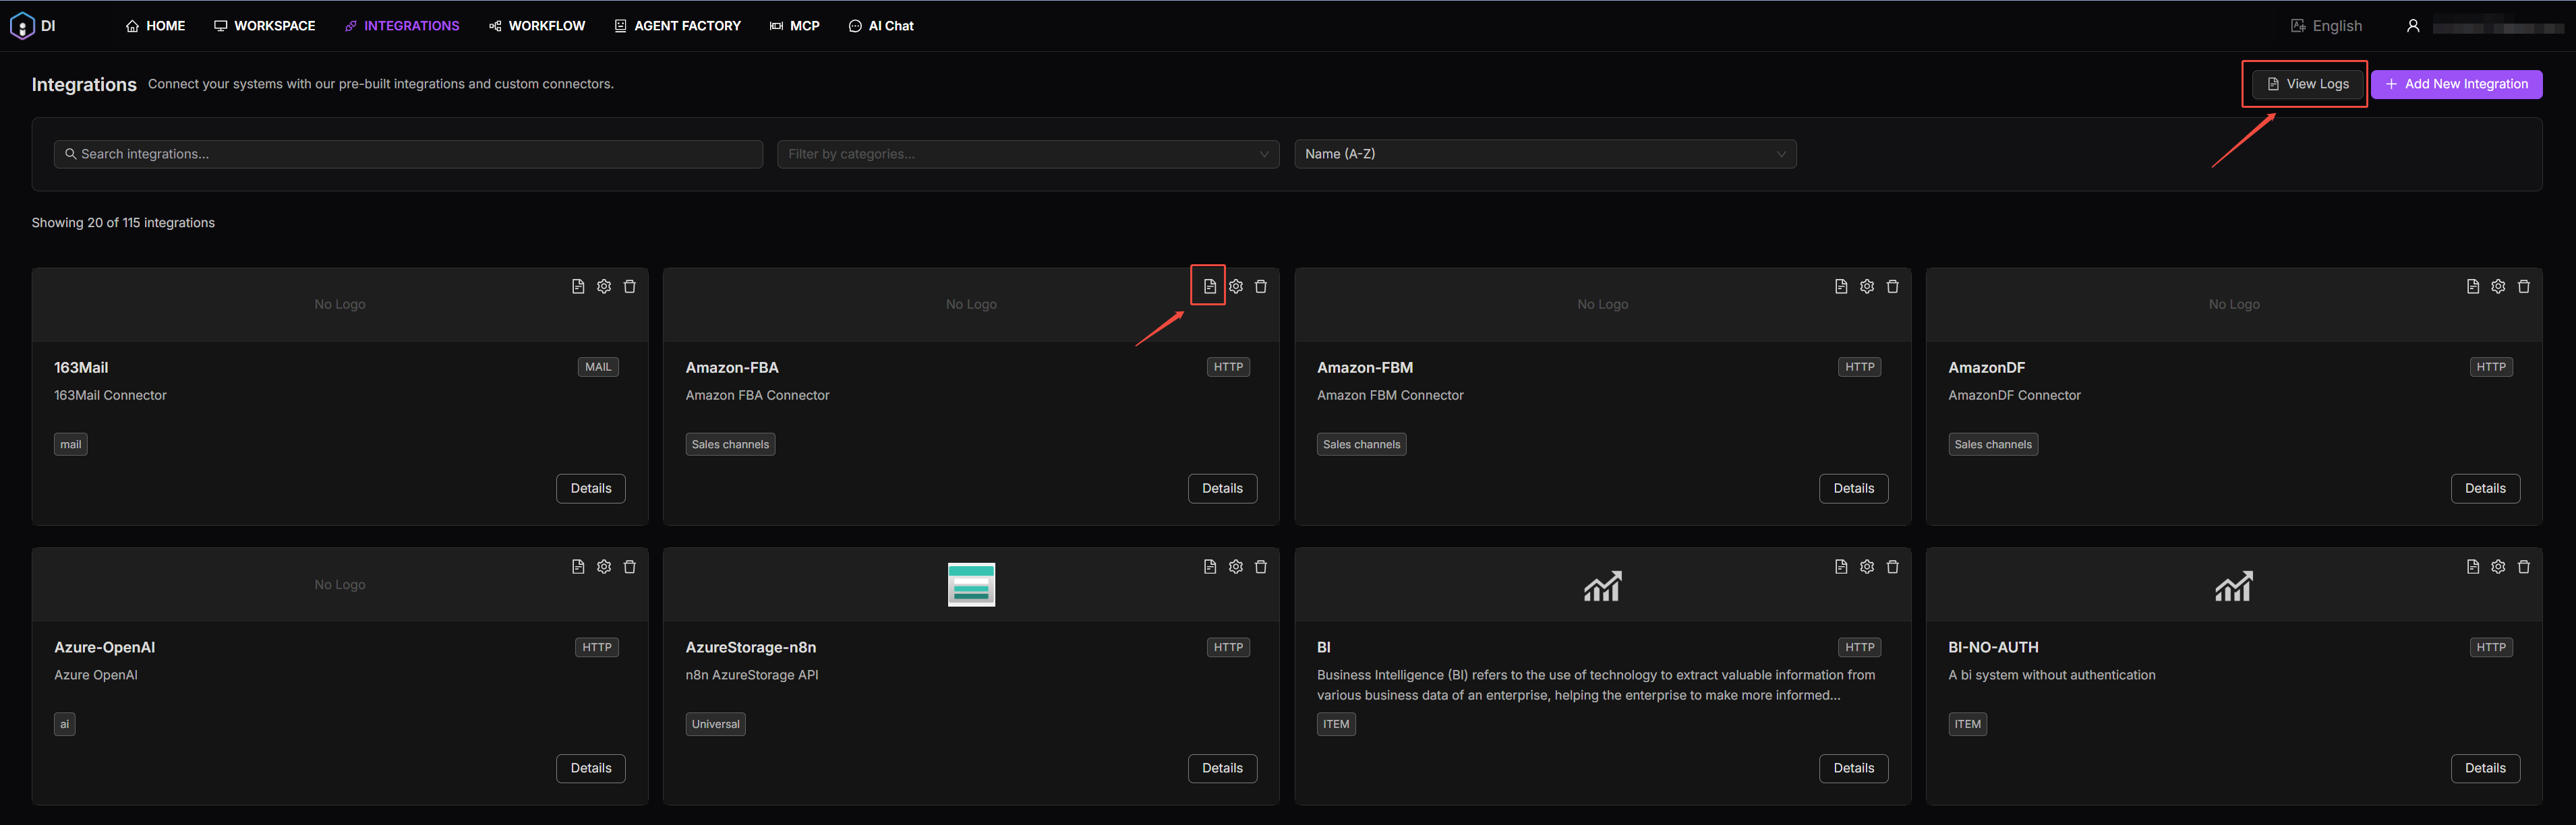Open settings gear on 163Mail card
Image resolution: width=2576 pixels, height=825 pixels.
604,286
